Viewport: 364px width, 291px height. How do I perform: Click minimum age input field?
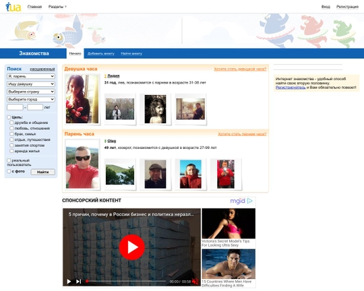click(x=15, y=107)
